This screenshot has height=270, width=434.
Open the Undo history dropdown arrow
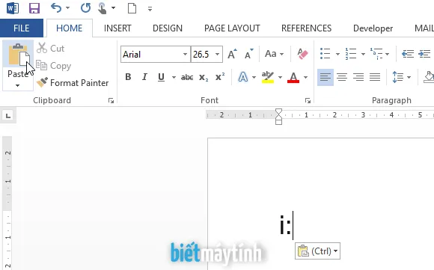(68, 8)
